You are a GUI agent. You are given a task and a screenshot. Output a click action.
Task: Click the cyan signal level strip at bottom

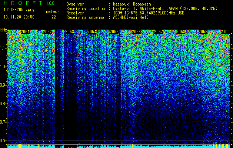(x=119, y=147)
